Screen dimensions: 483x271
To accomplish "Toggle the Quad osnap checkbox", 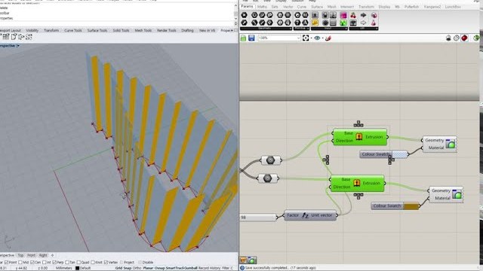I will coord(78,263).
